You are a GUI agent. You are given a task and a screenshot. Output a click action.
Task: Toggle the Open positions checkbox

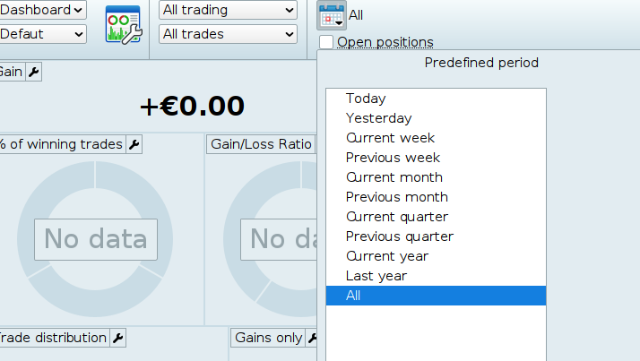tap(326, 42)
